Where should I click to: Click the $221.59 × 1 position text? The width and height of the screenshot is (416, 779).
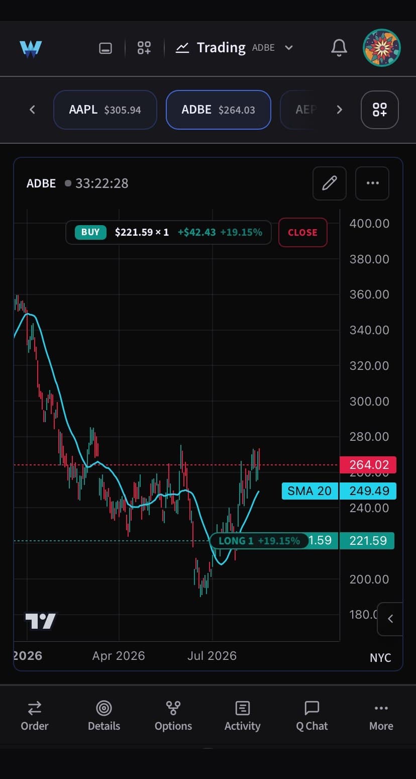click(142, 232)
